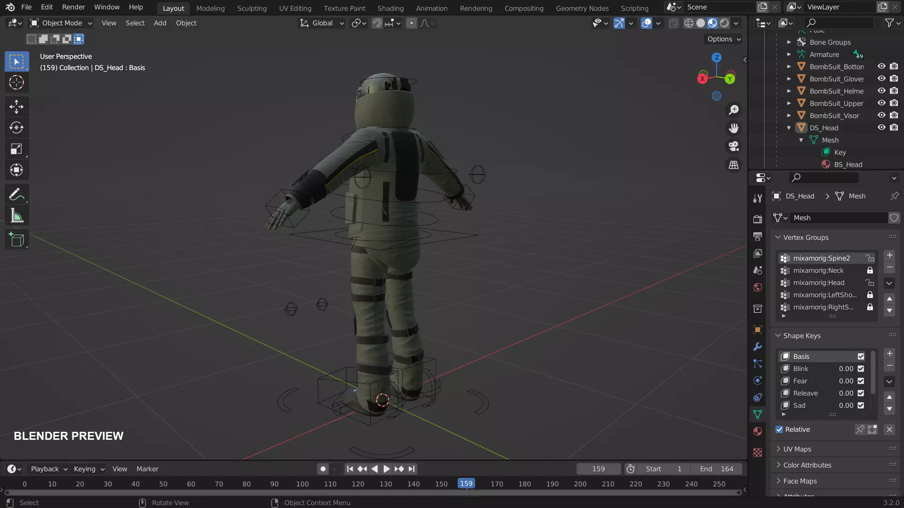Screen dimensions: 904x508
Task: Open the Global transform orientation dropdown
Action: pos(323,23)
